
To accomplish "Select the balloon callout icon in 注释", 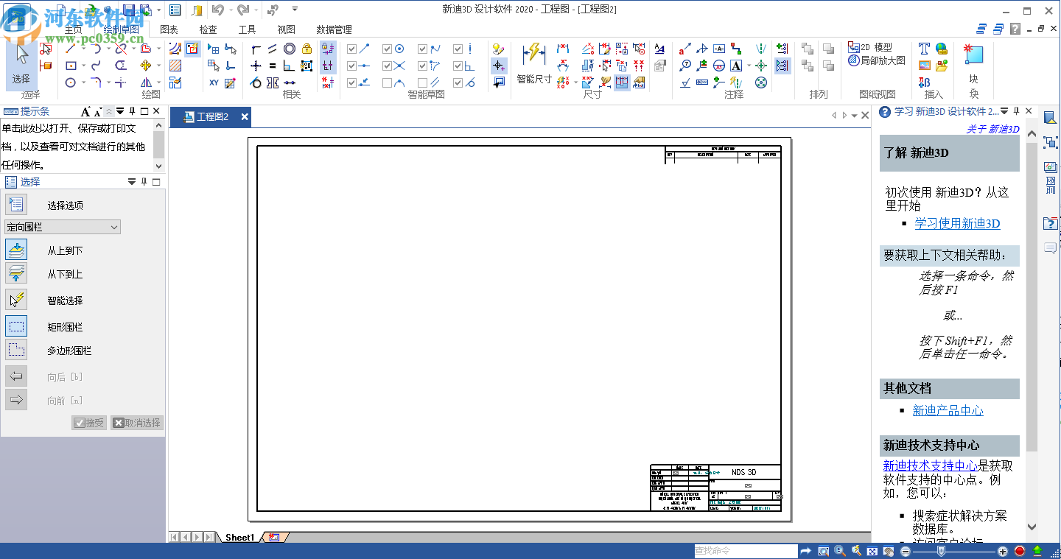I will click(x=685, y=66).
